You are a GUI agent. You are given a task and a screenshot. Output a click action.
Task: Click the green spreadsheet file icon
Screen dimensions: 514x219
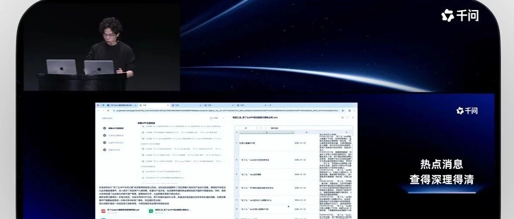151,212
